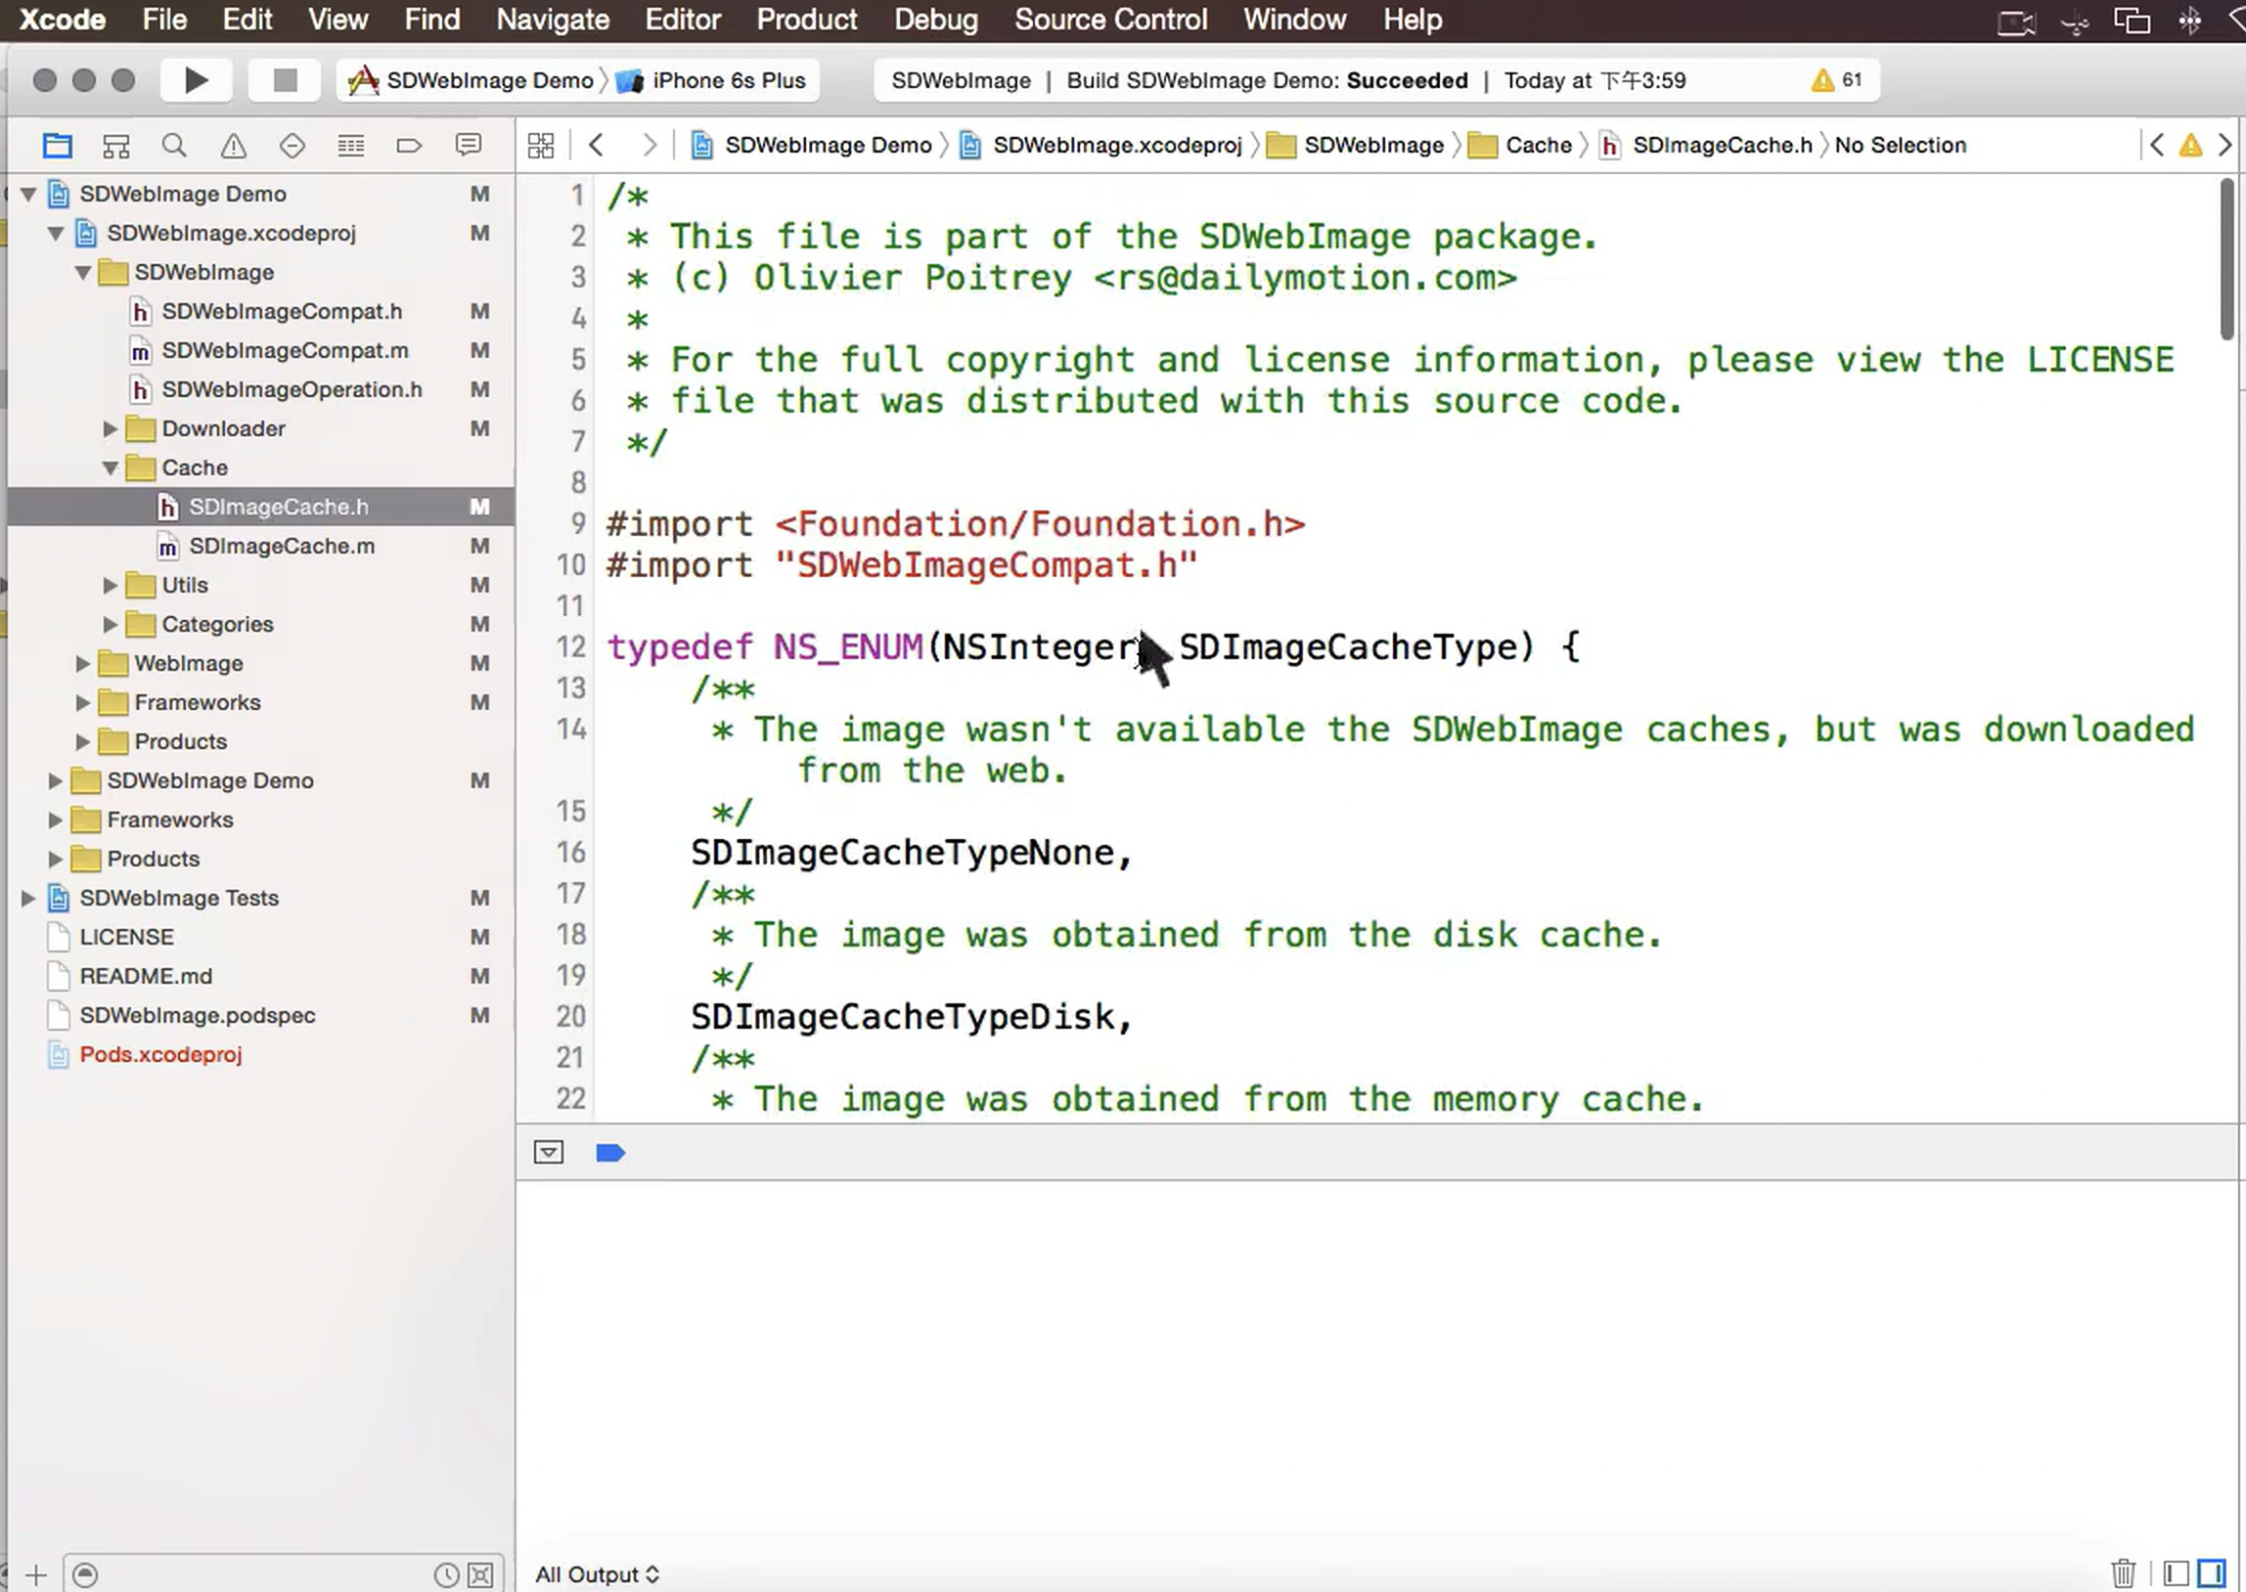The image size is (2246, 1592).
Task: Open the related items grid icon
Action: 541,146
